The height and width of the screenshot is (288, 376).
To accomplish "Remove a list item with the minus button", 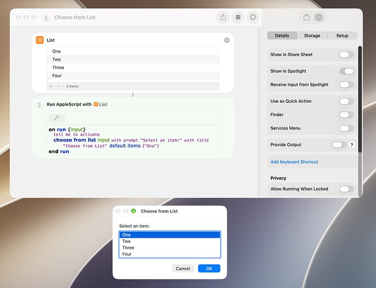I will pyautogui.click(x=59, y=87).
